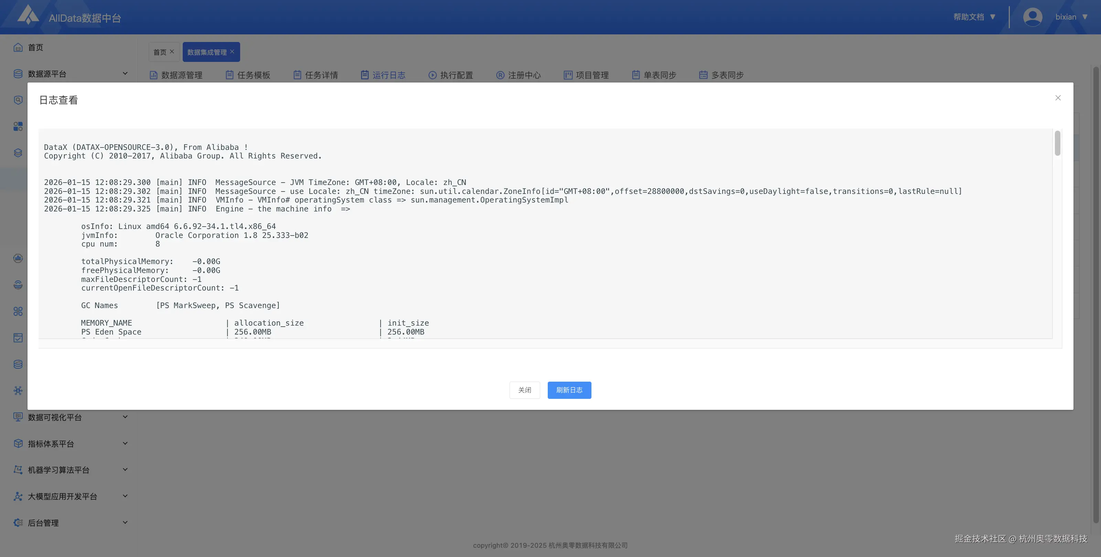Image resolution: width=1101 pixels, height=557 pixels.
Task: Click the 大模型应用开发平台 icon
Action: tap(18, 496)
